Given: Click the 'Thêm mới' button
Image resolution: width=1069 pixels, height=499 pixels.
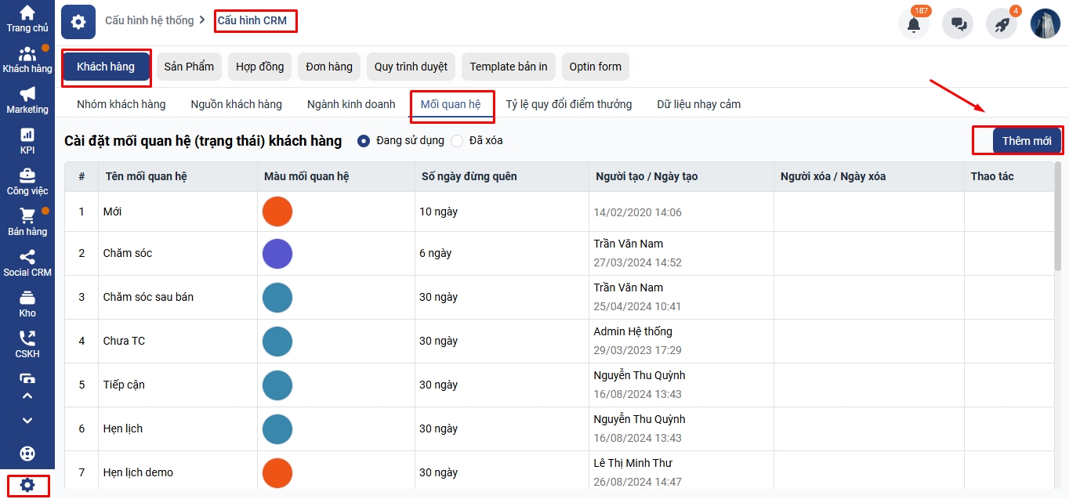Looking at the screenshot, I should pyautogui.click(x=1026, y=141).
